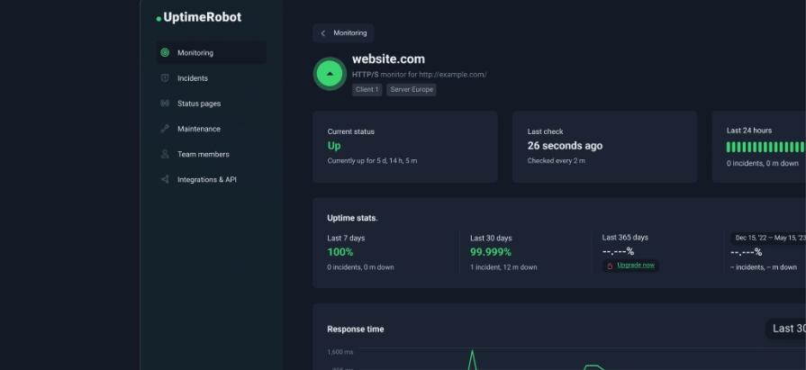Image resolution: width=806 pixels, height=370 pixels.
Task: Click the 100% last 7 days value
Action: pyautogui.click(x=340, y=252)
